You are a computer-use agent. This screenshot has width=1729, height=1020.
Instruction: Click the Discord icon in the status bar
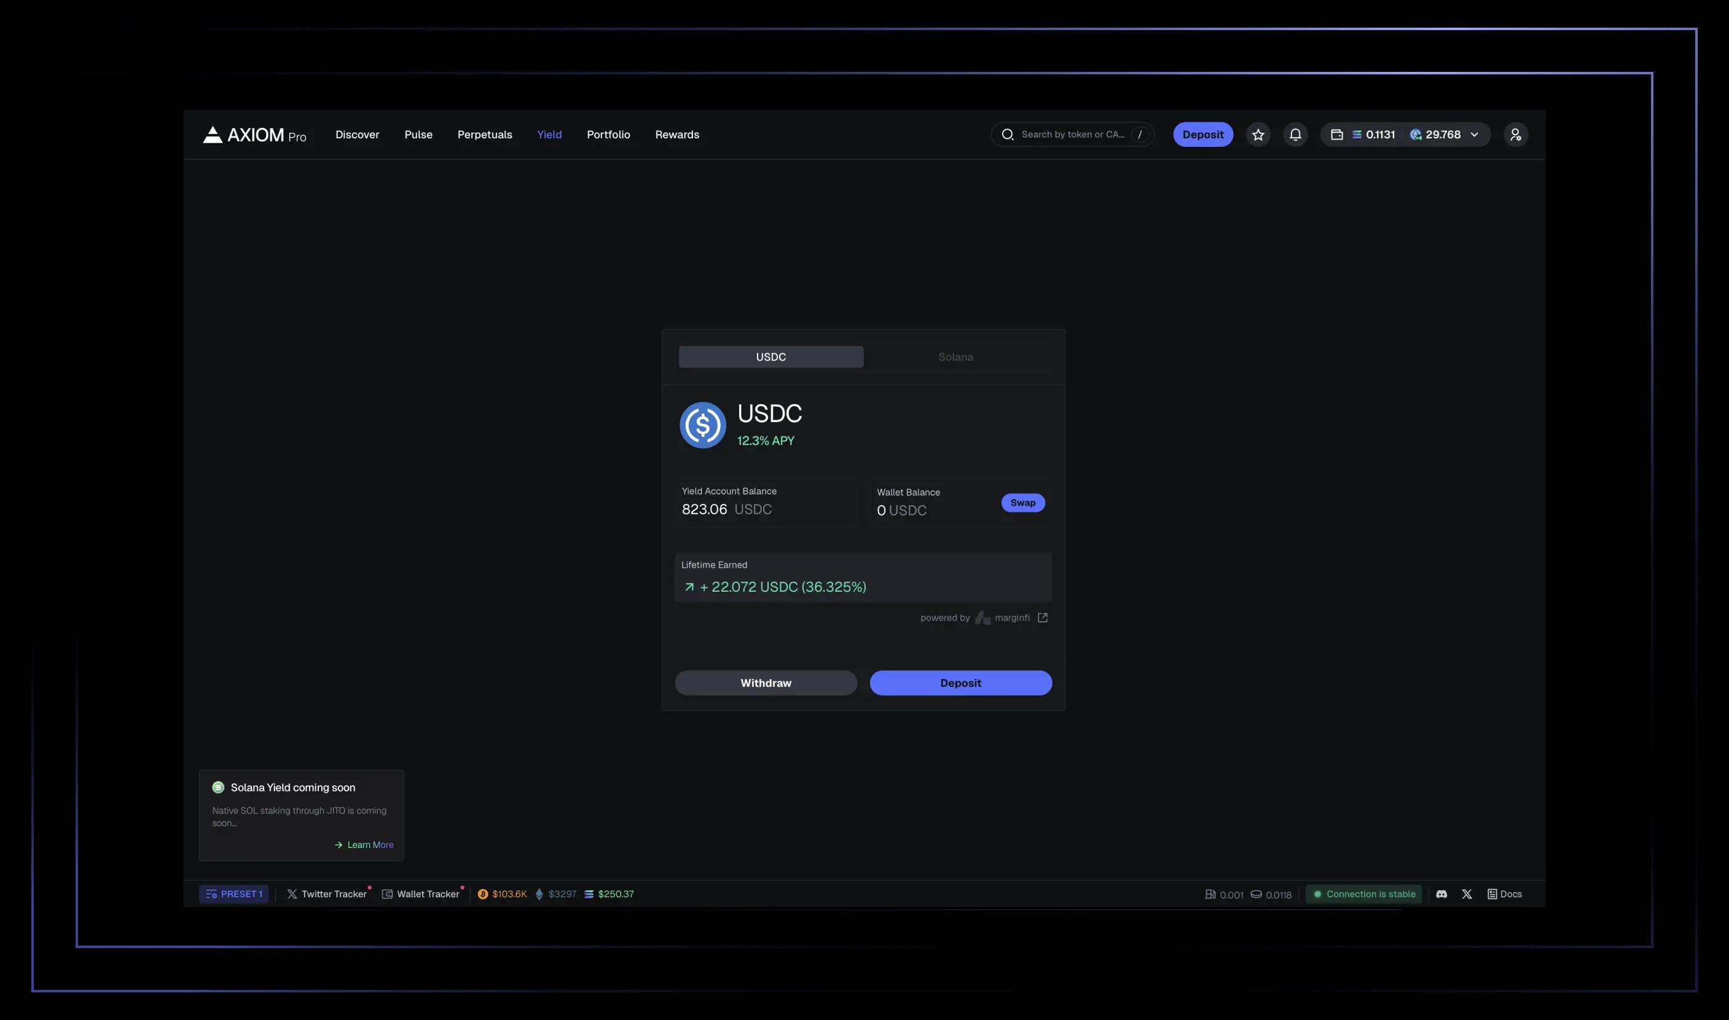click(x=1441, y=893)
